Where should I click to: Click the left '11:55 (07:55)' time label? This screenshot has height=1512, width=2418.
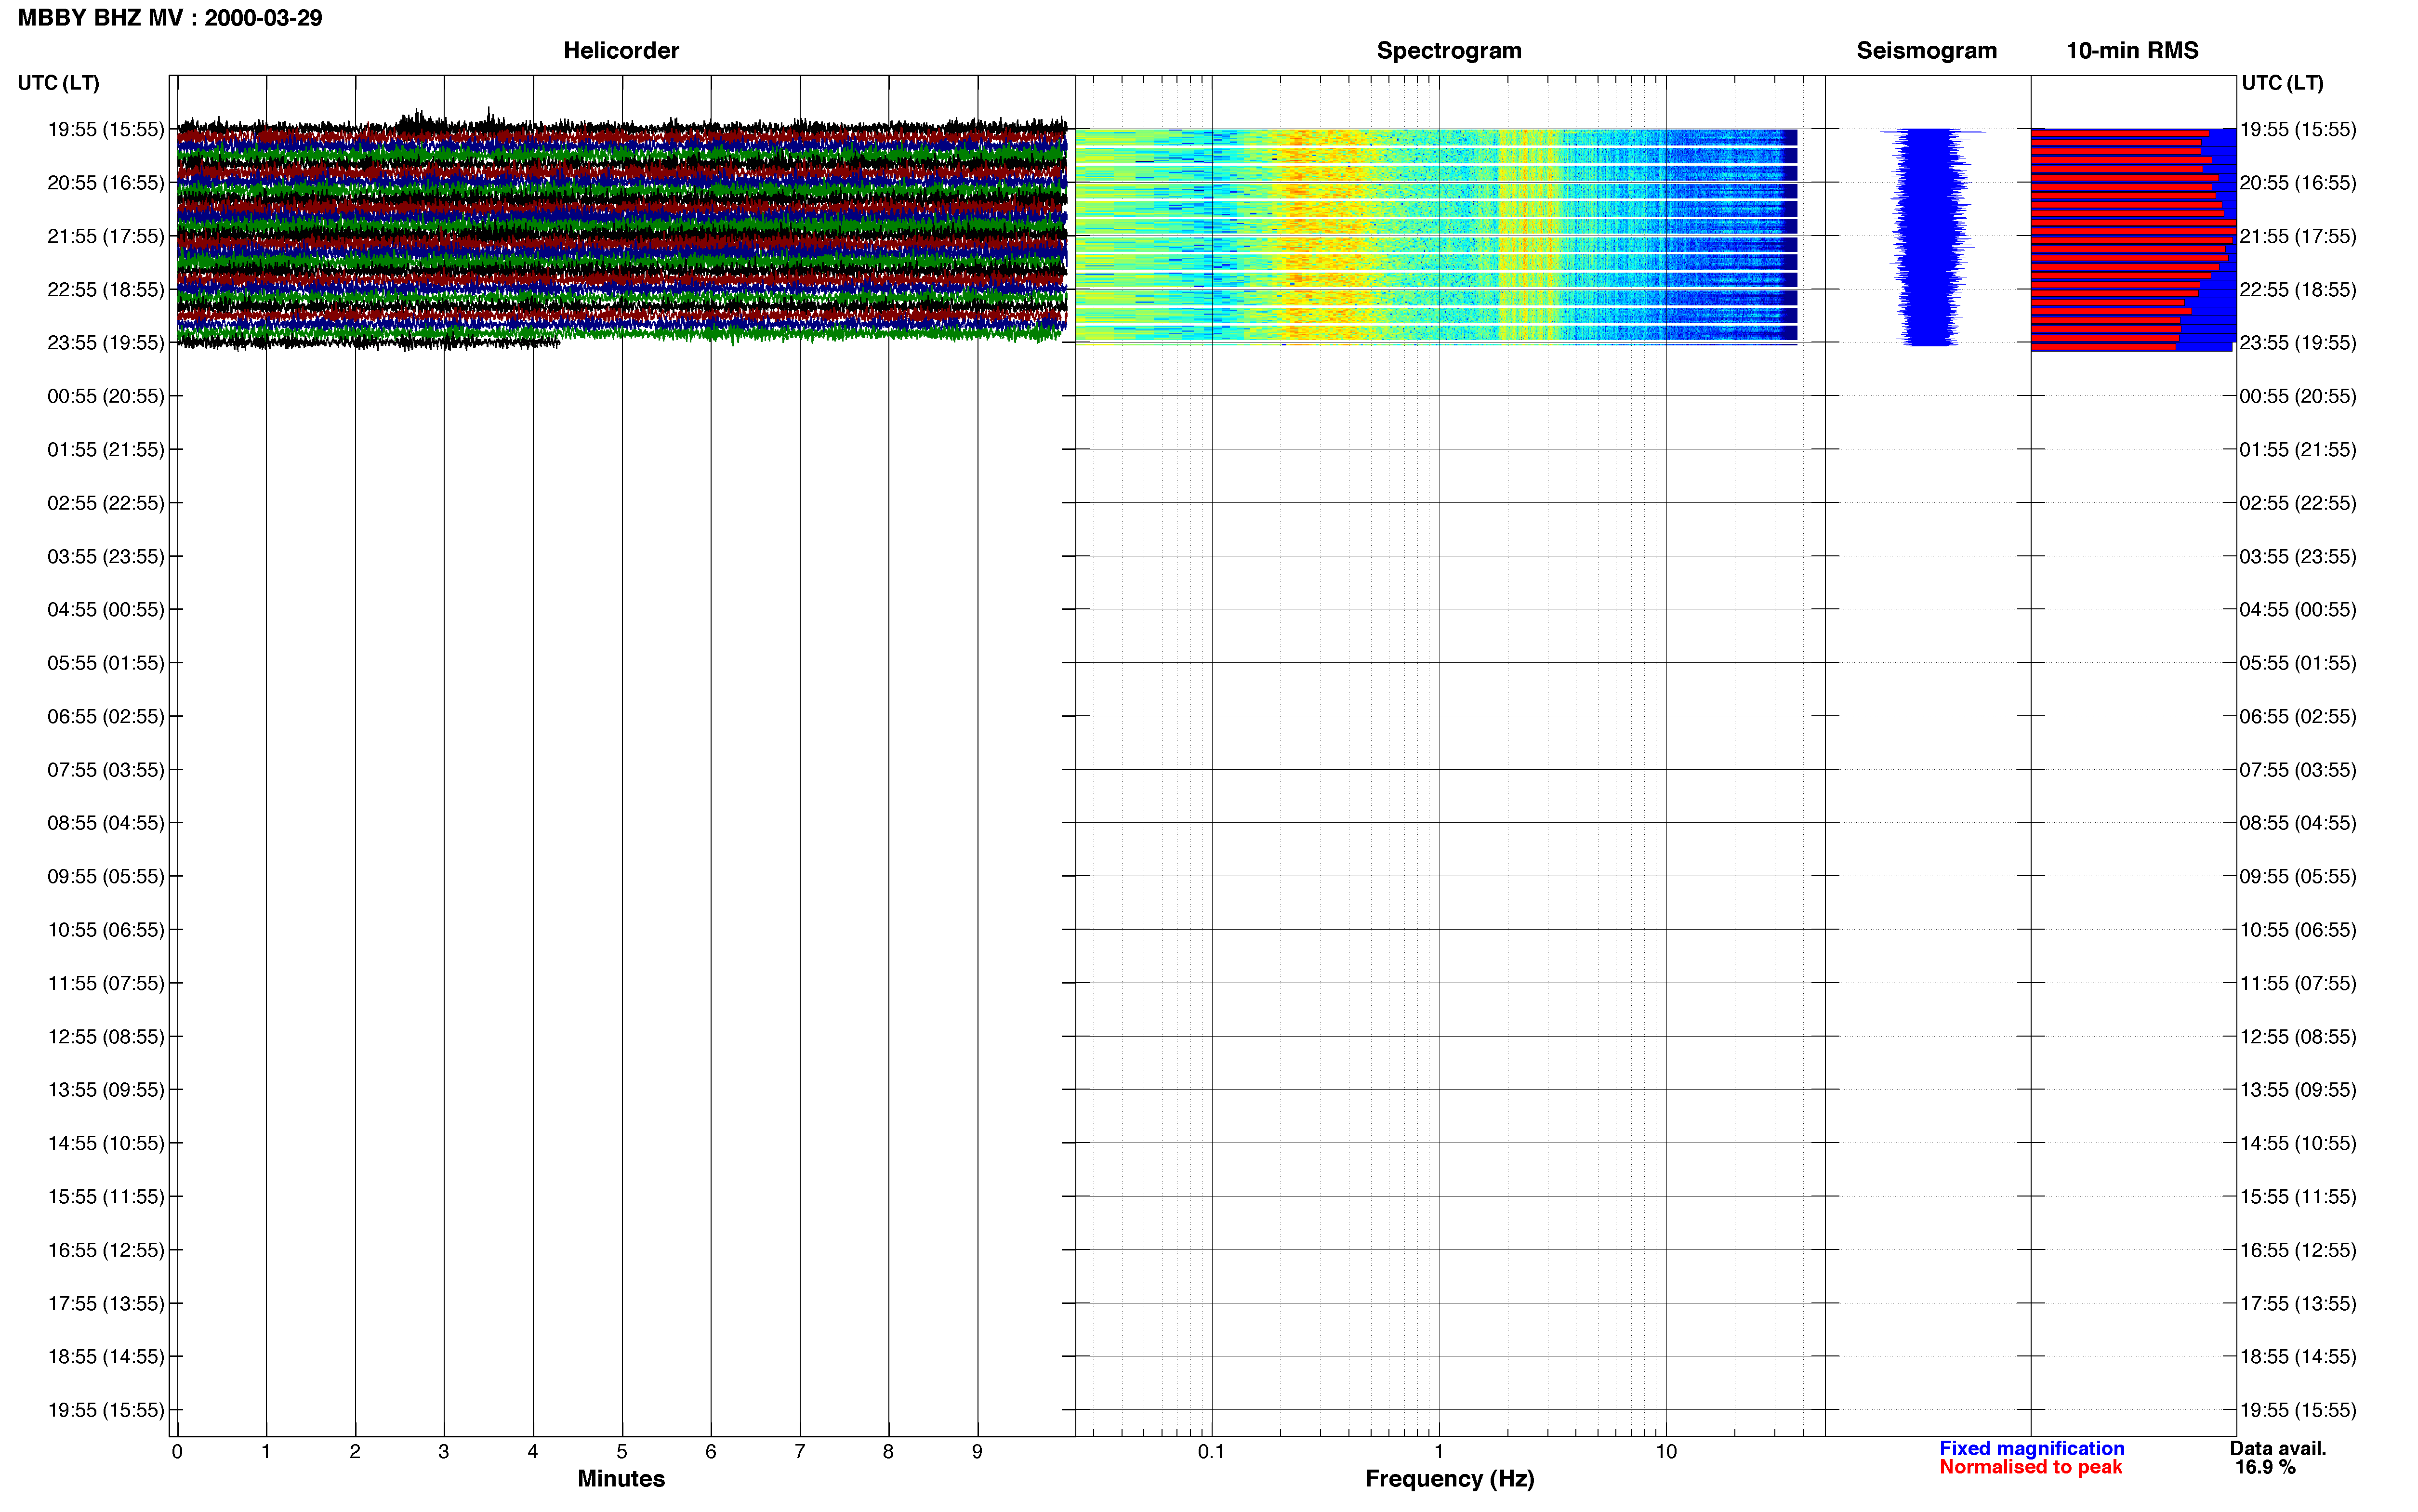coord(106,983)
